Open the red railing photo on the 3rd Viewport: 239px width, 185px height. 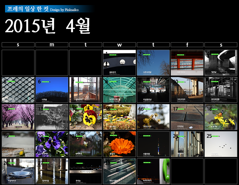click(x=187, y=63)
